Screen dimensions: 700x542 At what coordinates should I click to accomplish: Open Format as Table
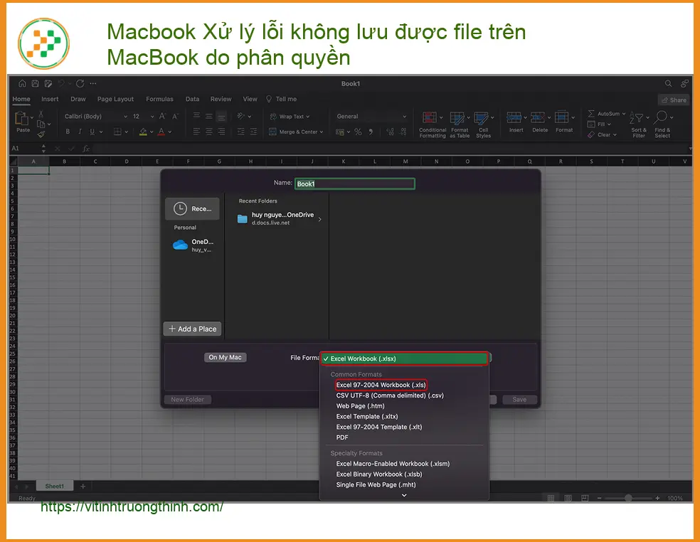click(460, 124)
